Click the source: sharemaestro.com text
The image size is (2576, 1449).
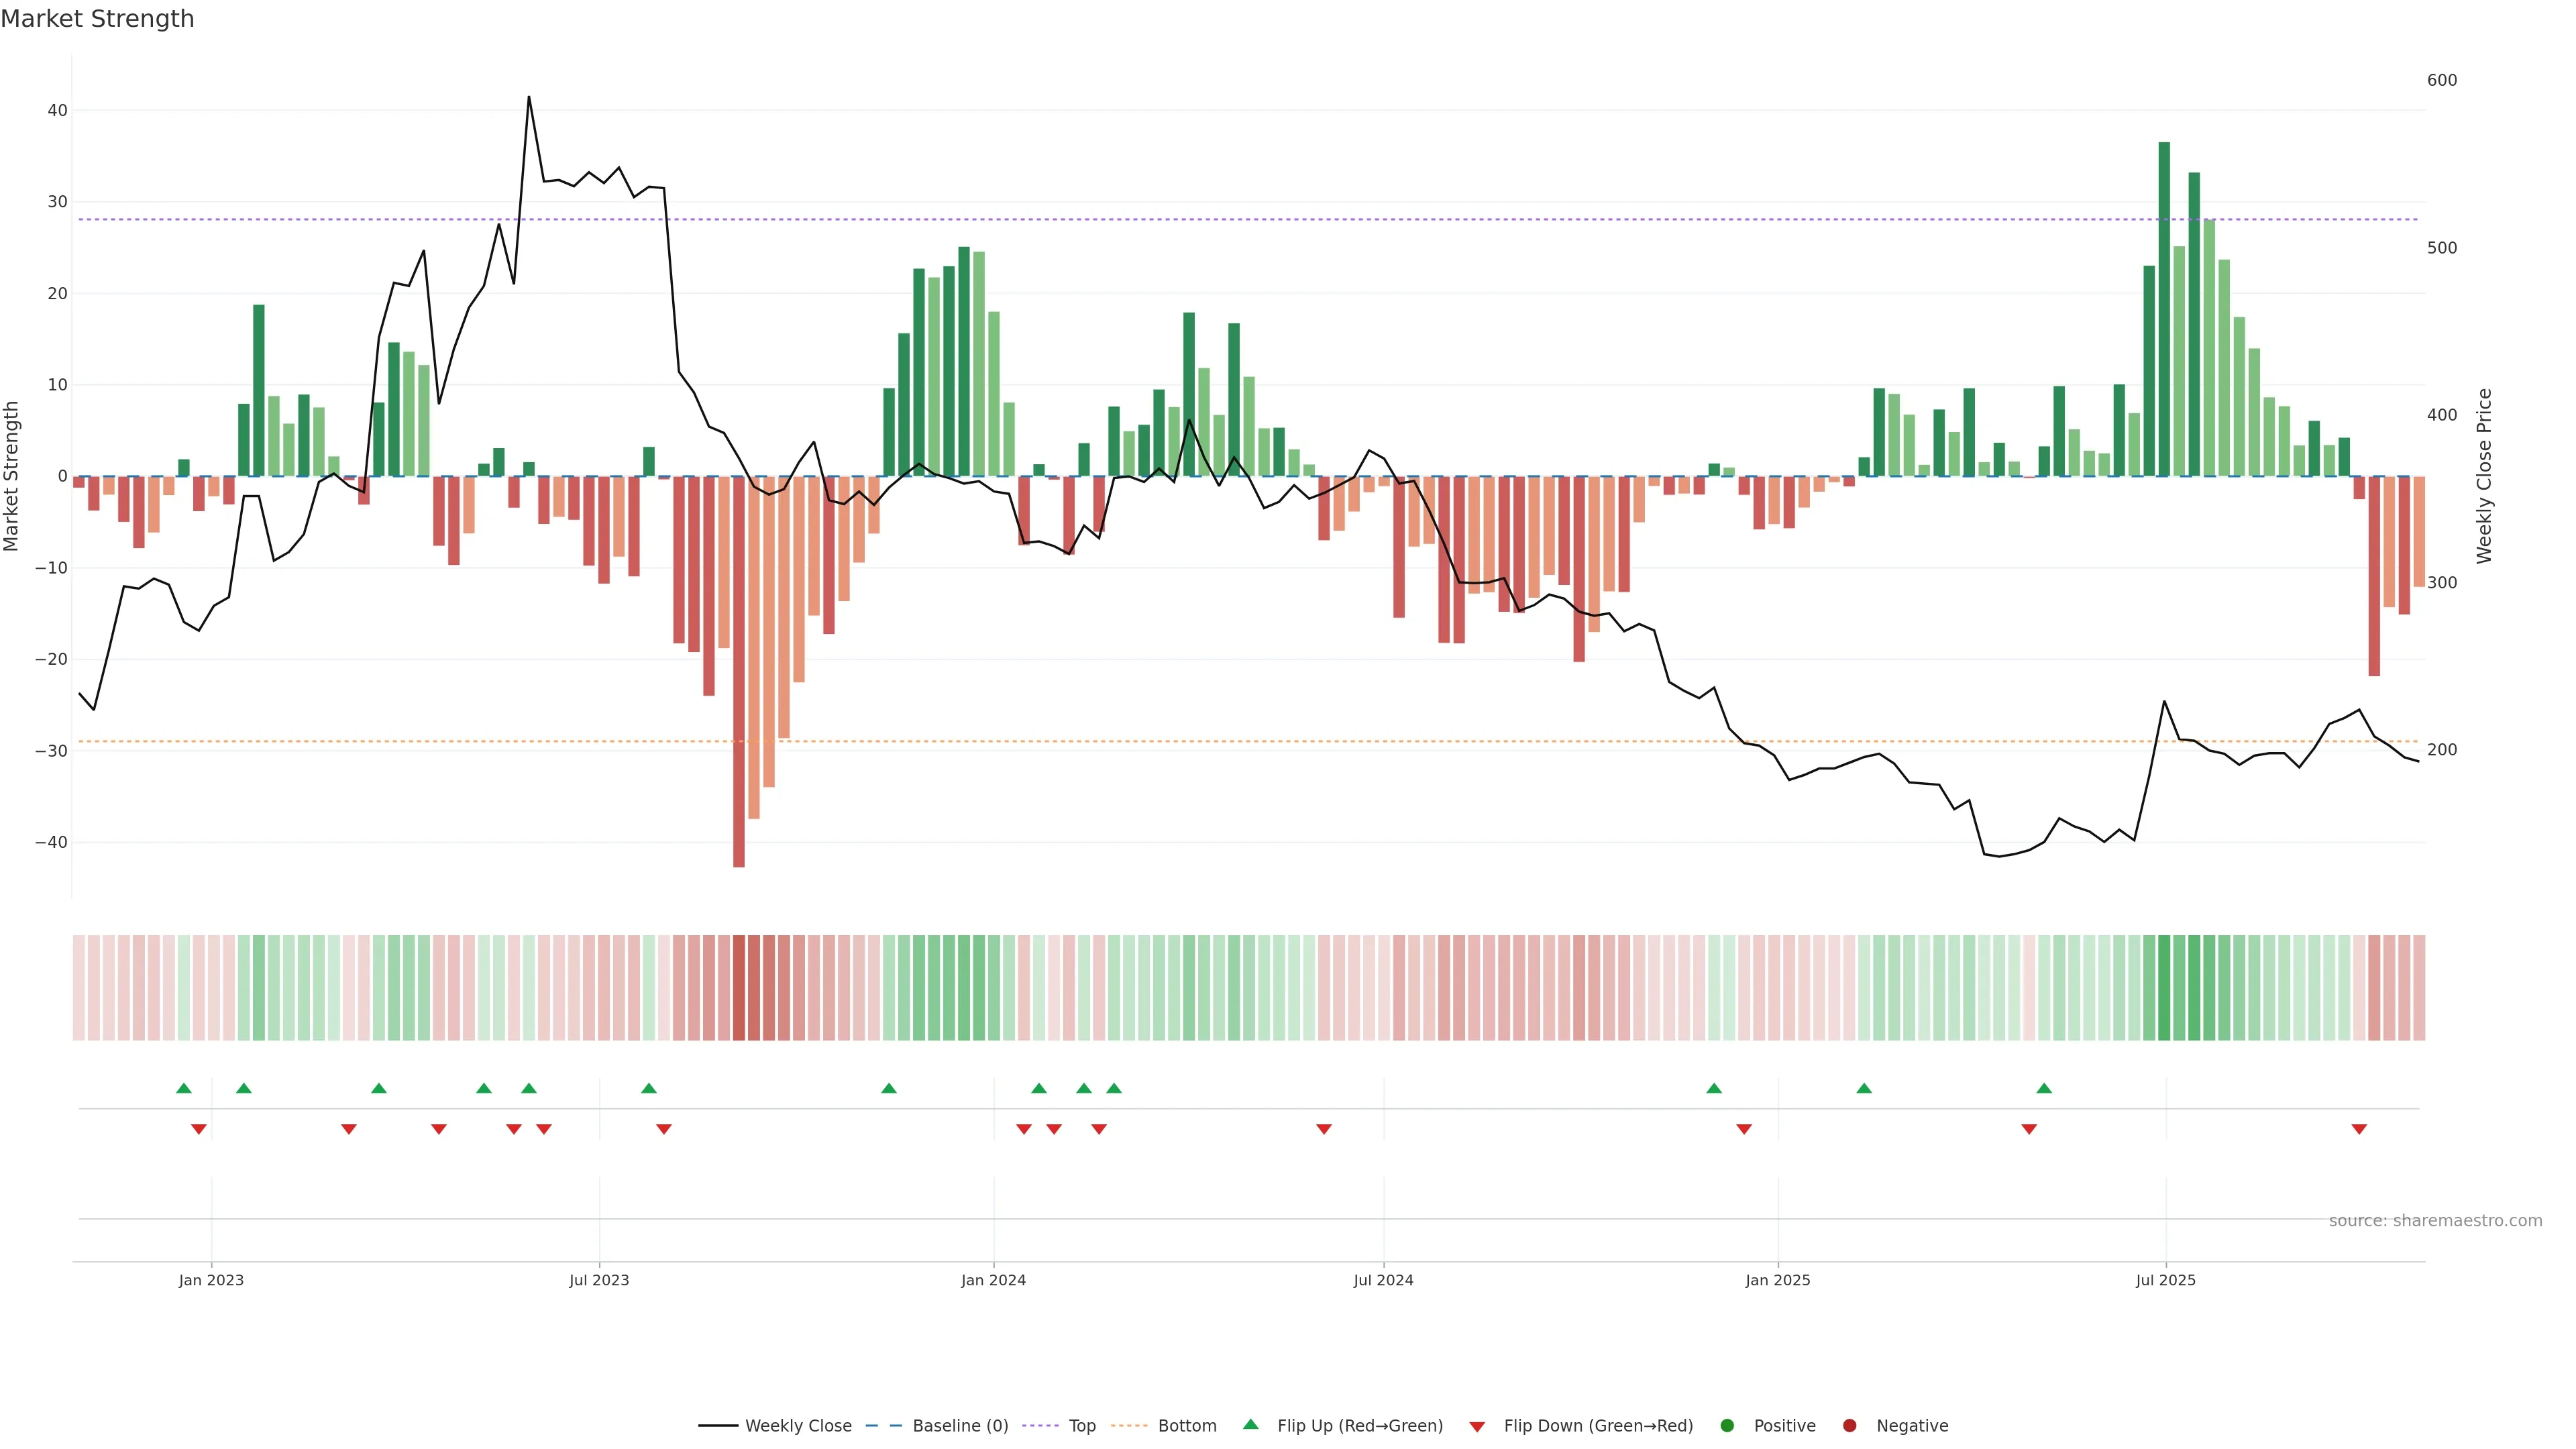point(2435,1220)
